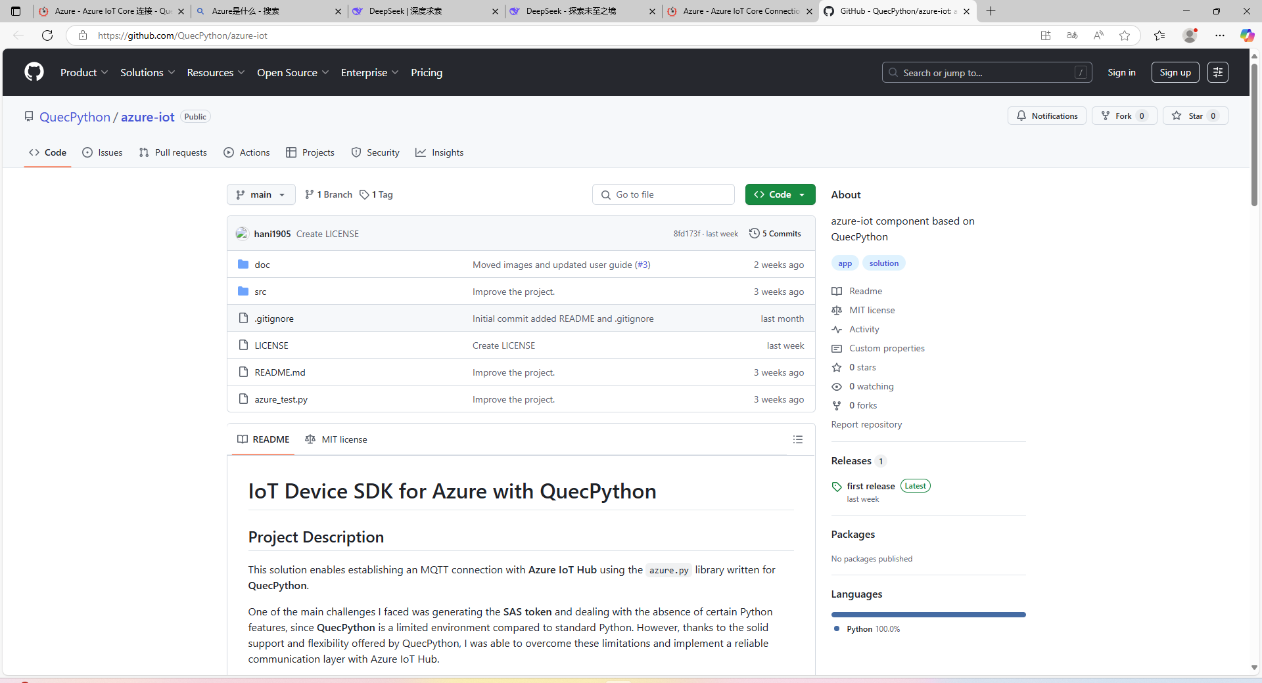The height and width of the screenshot is (683, 1262).
Task: Click the browser refresh icon
Action: coord(47,35)
